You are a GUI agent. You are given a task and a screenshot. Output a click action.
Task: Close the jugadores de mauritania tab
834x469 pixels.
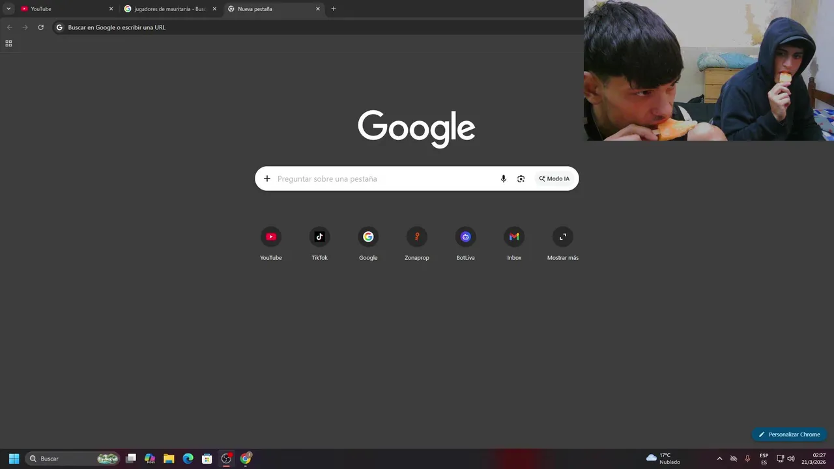click(214, 9)
